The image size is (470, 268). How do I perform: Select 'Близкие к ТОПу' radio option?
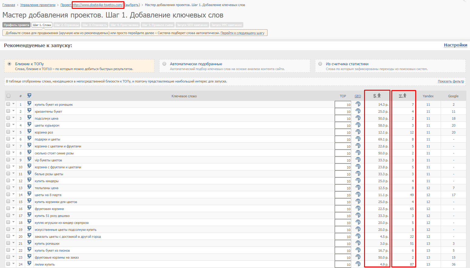(x=9, y=64)
